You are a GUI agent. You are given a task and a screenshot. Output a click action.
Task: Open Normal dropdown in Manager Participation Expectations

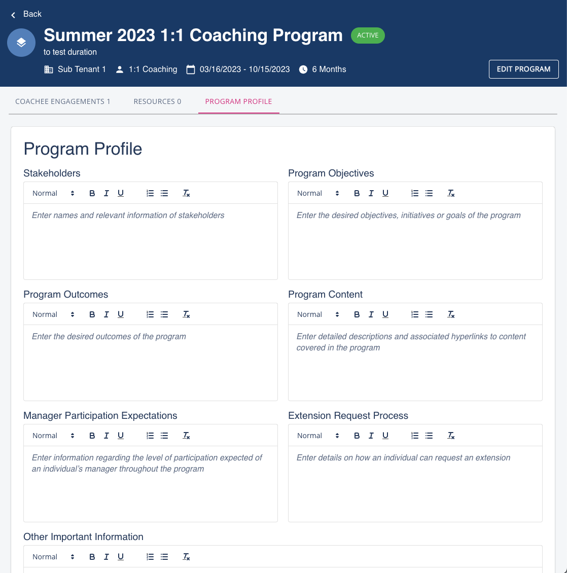[53, 436]
